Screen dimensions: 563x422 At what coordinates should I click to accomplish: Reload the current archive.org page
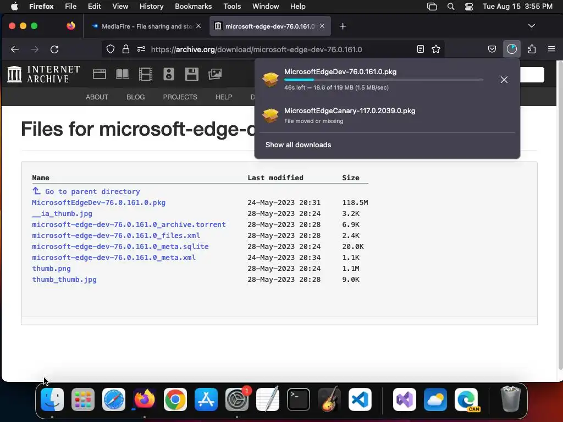54,49
